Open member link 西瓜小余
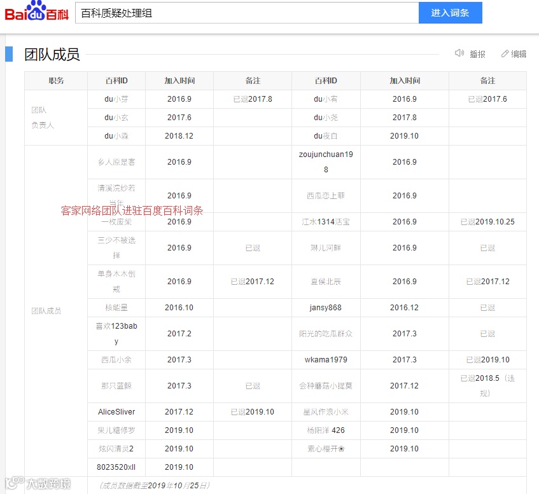Screen dimensions: 539x494 [x=116, y=360]
